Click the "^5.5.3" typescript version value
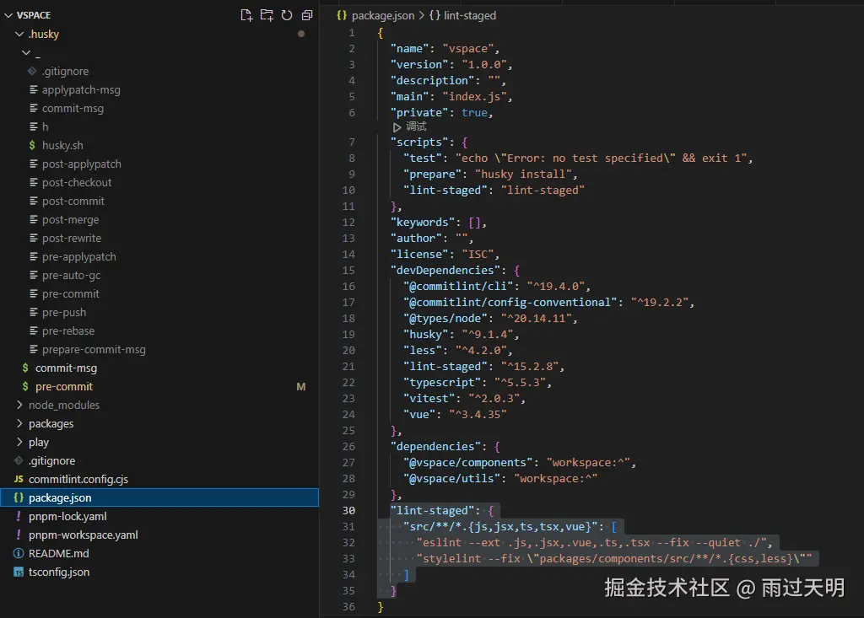The width and height of the screenshot is (864, 618). (x=520, y=382)
